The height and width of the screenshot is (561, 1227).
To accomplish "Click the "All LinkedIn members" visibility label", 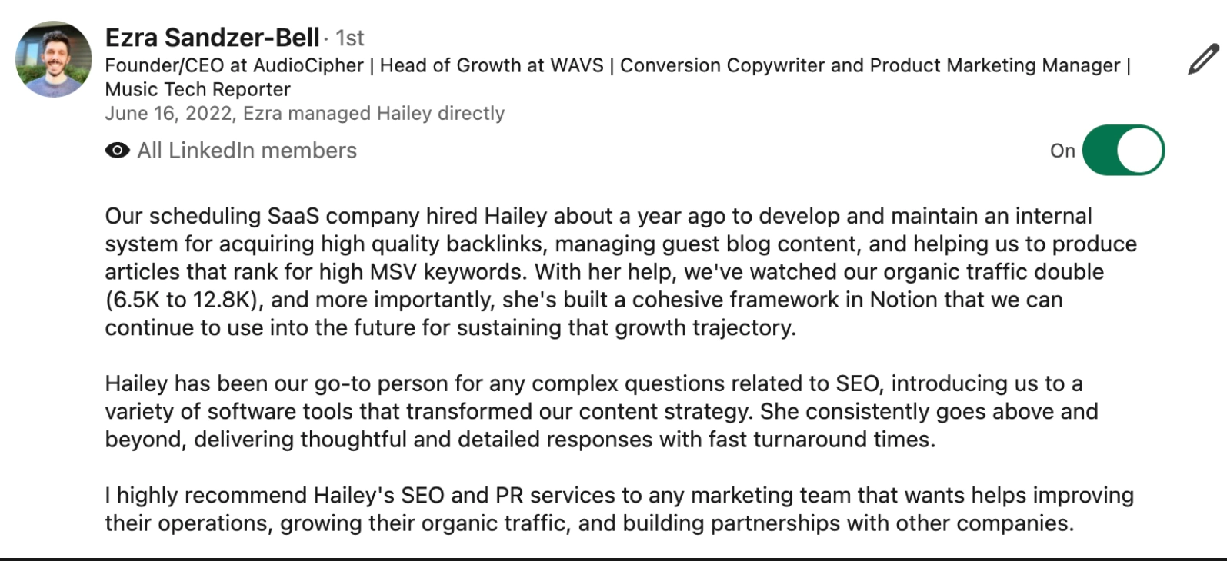I will click(x=247, y=151).
